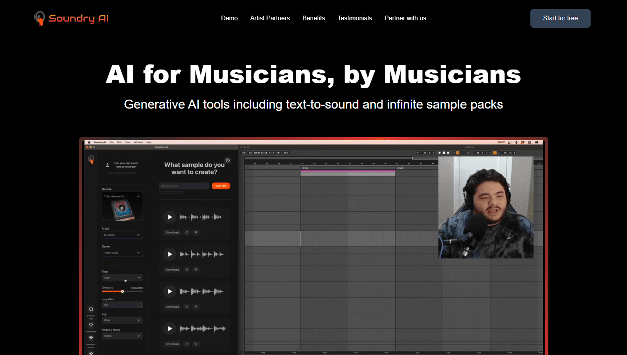Image resolution: width=627 pixels, height=355 pixels.
Task: Click the Drop B locator in the arrangement
Action: point(400,168)
